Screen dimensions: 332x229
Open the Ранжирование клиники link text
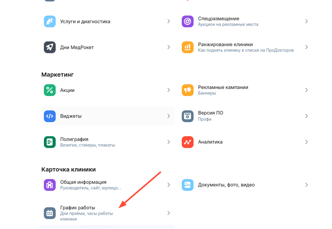225,44
